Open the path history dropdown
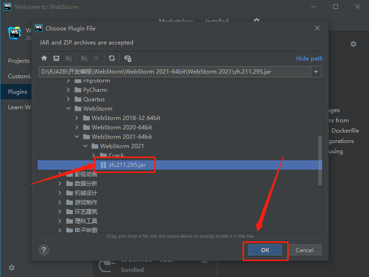369x277 pixels. 316,72
